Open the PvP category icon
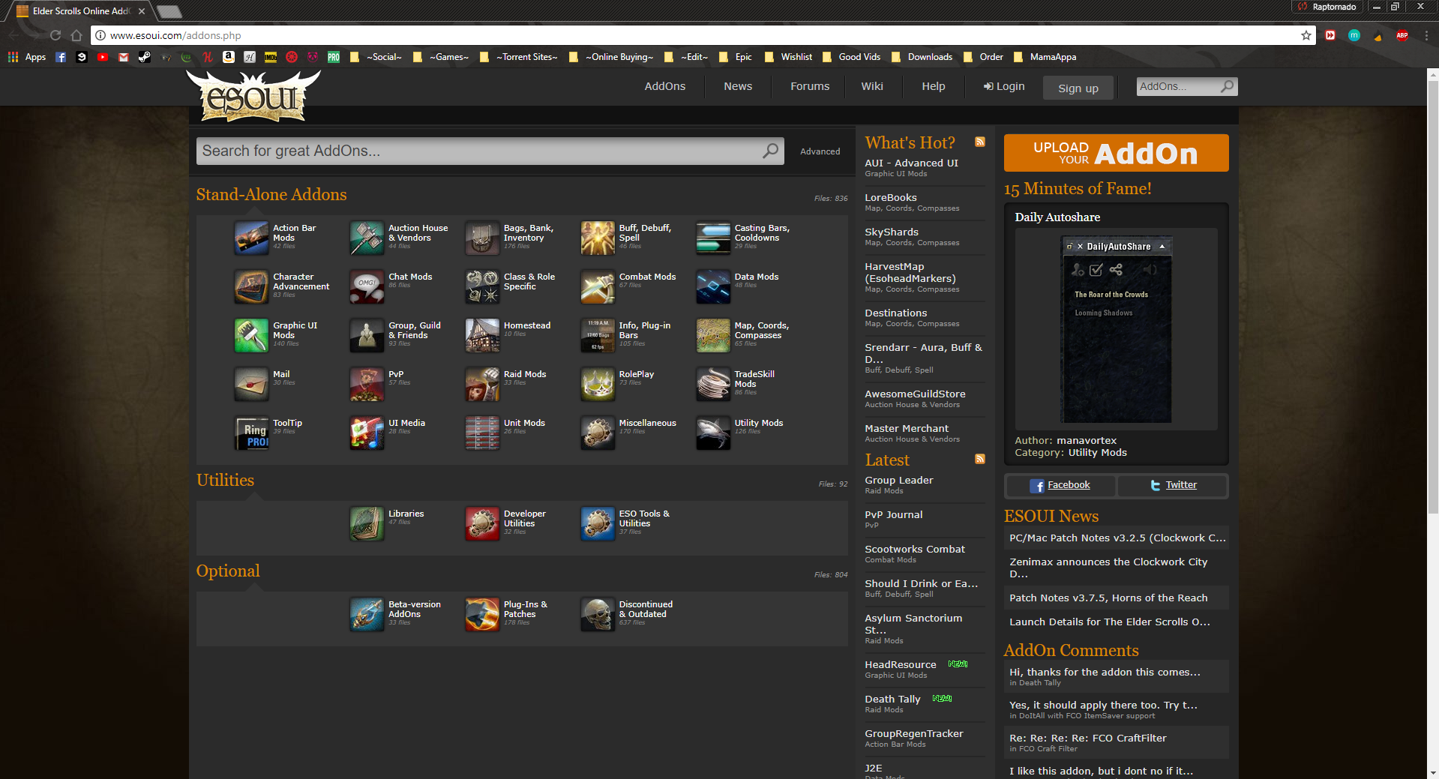Viewport: 1439px width, 779px height. [x=367, y=385]
